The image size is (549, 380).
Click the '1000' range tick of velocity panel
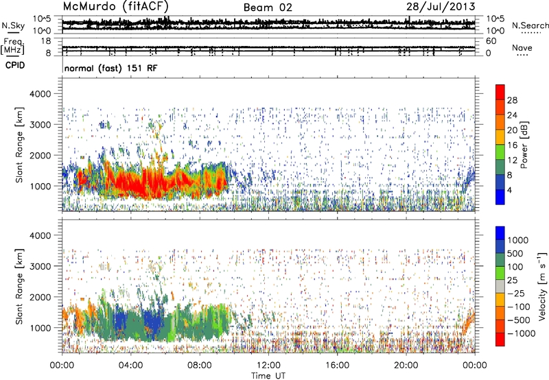pyautogui.click(x=40, y=328)
